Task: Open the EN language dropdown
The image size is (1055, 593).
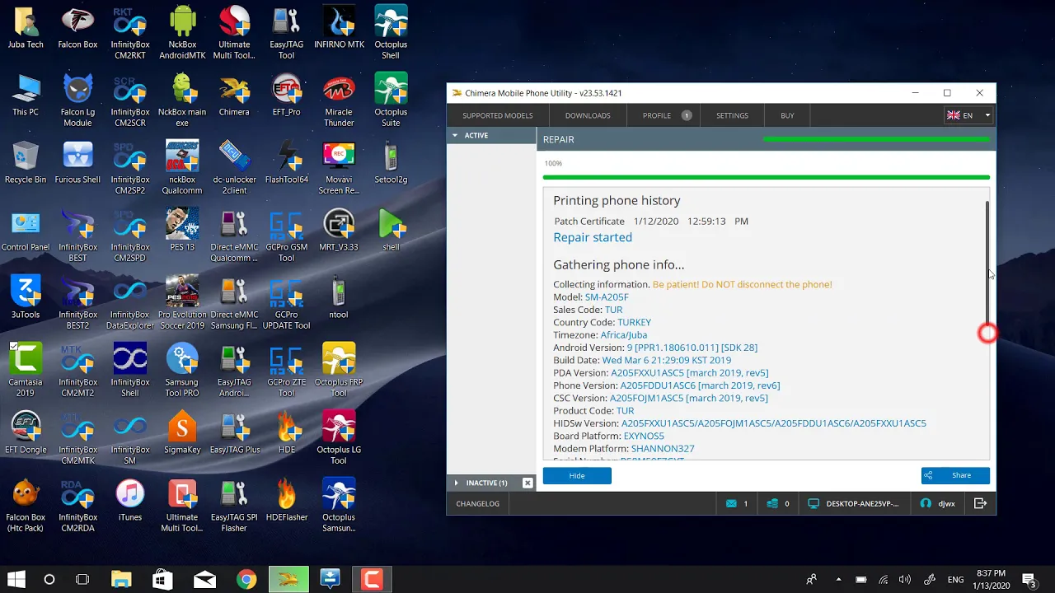Action: pyautogui.click(x=968, y=115)
